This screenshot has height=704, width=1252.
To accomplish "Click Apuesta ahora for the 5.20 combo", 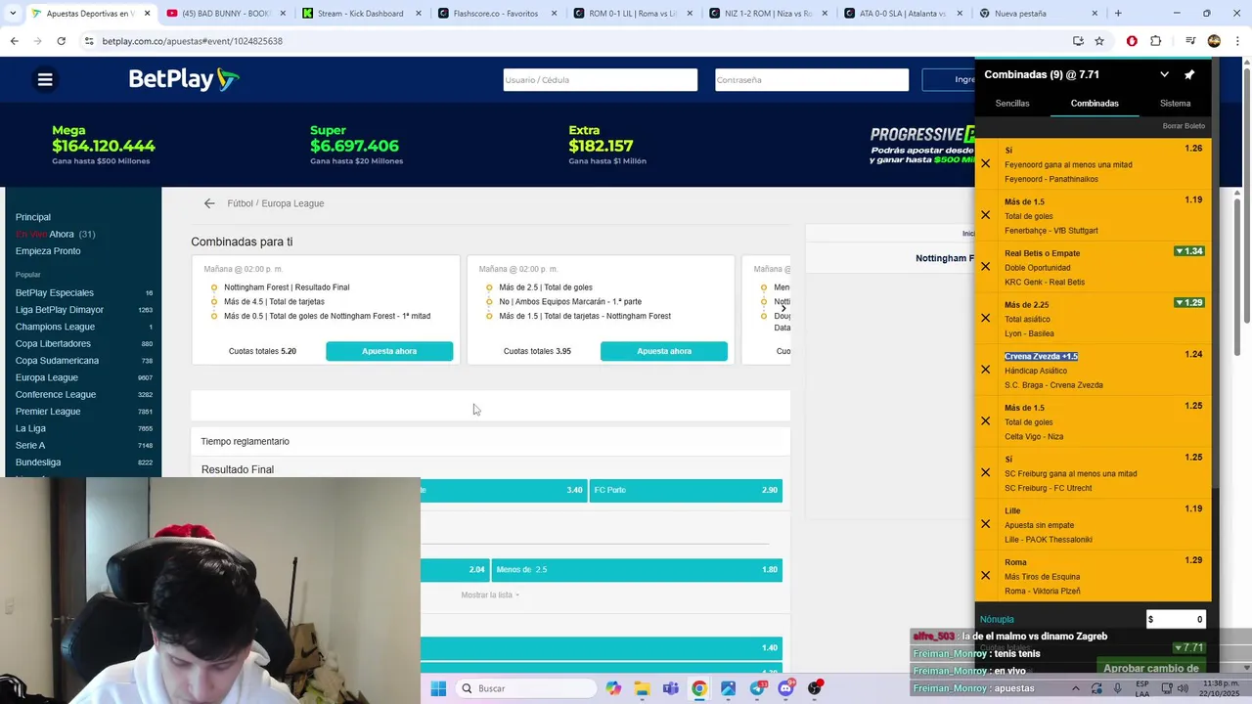I will coord(389,351).
